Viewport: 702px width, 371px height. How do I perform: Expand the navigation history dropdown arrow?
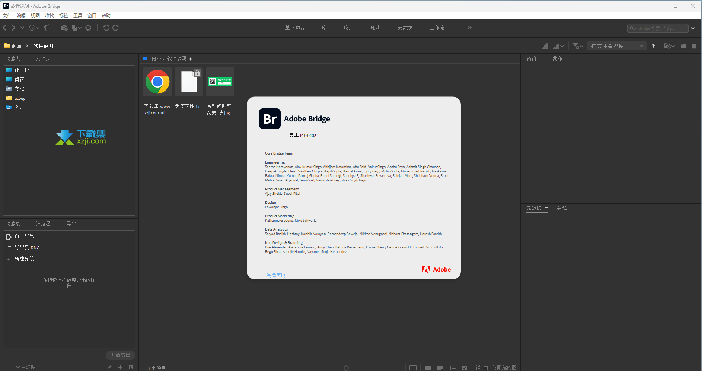click(22, 28)
